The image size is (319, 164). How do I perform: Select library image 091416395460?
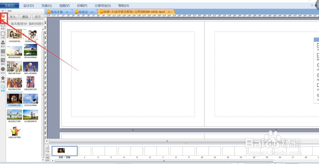[31, 51]
